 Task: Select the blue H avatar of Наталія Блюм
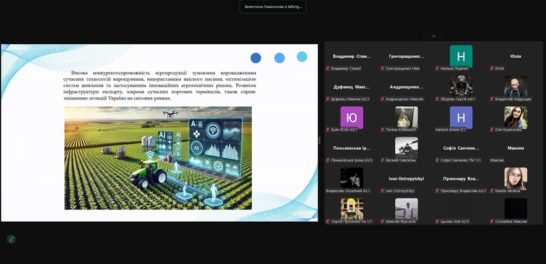(461, 118)
